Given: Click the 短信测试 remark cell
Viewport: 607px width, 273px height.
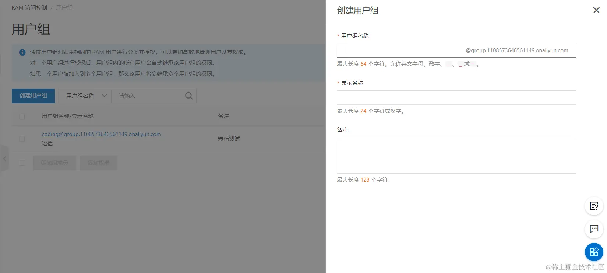Looking at the screenshot, I should click(x=229, y=139).
